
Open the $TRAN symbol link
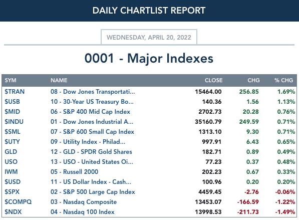(15, 92)
